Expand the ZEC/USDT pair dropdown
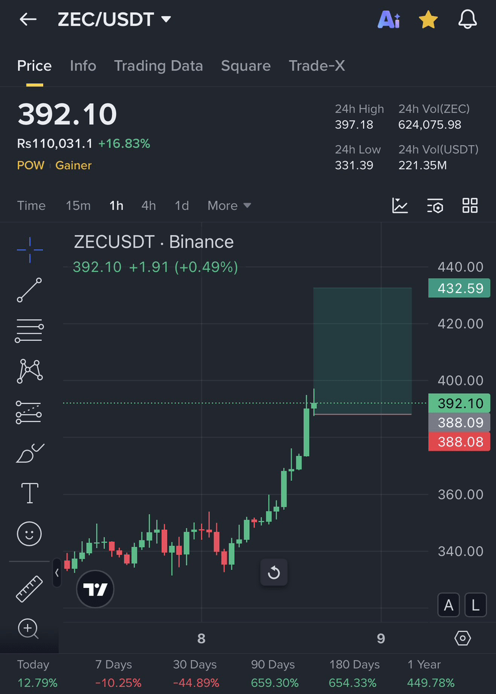The image size is (496, 694). pyautogui.click(x=114, y=19)
